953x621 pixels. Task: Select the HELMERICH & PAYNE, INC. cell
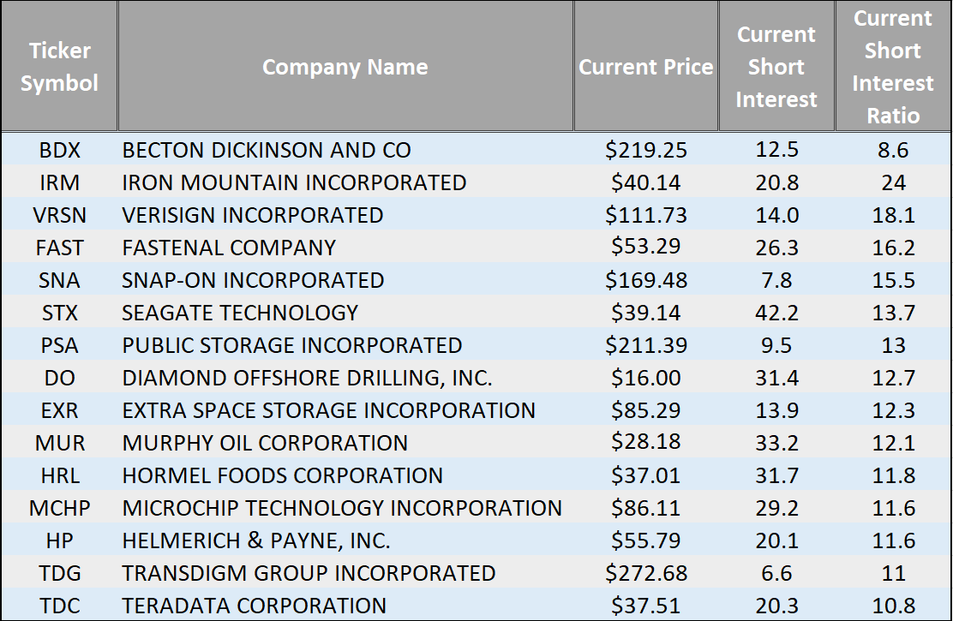pos(256,540)
